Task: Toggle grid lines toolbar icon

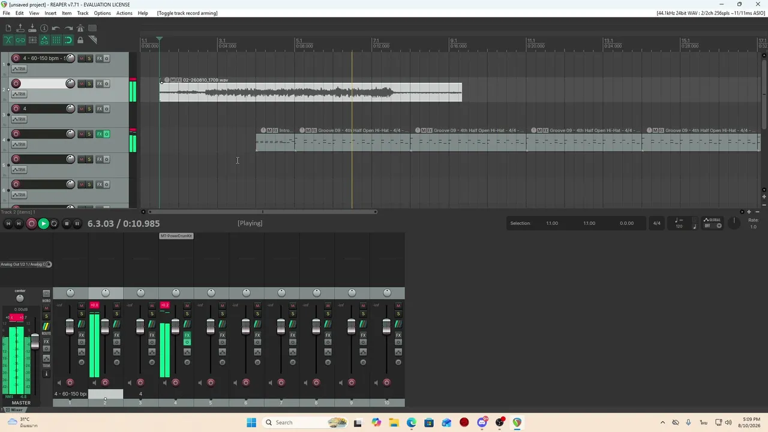Action: (x=56, y=40)
